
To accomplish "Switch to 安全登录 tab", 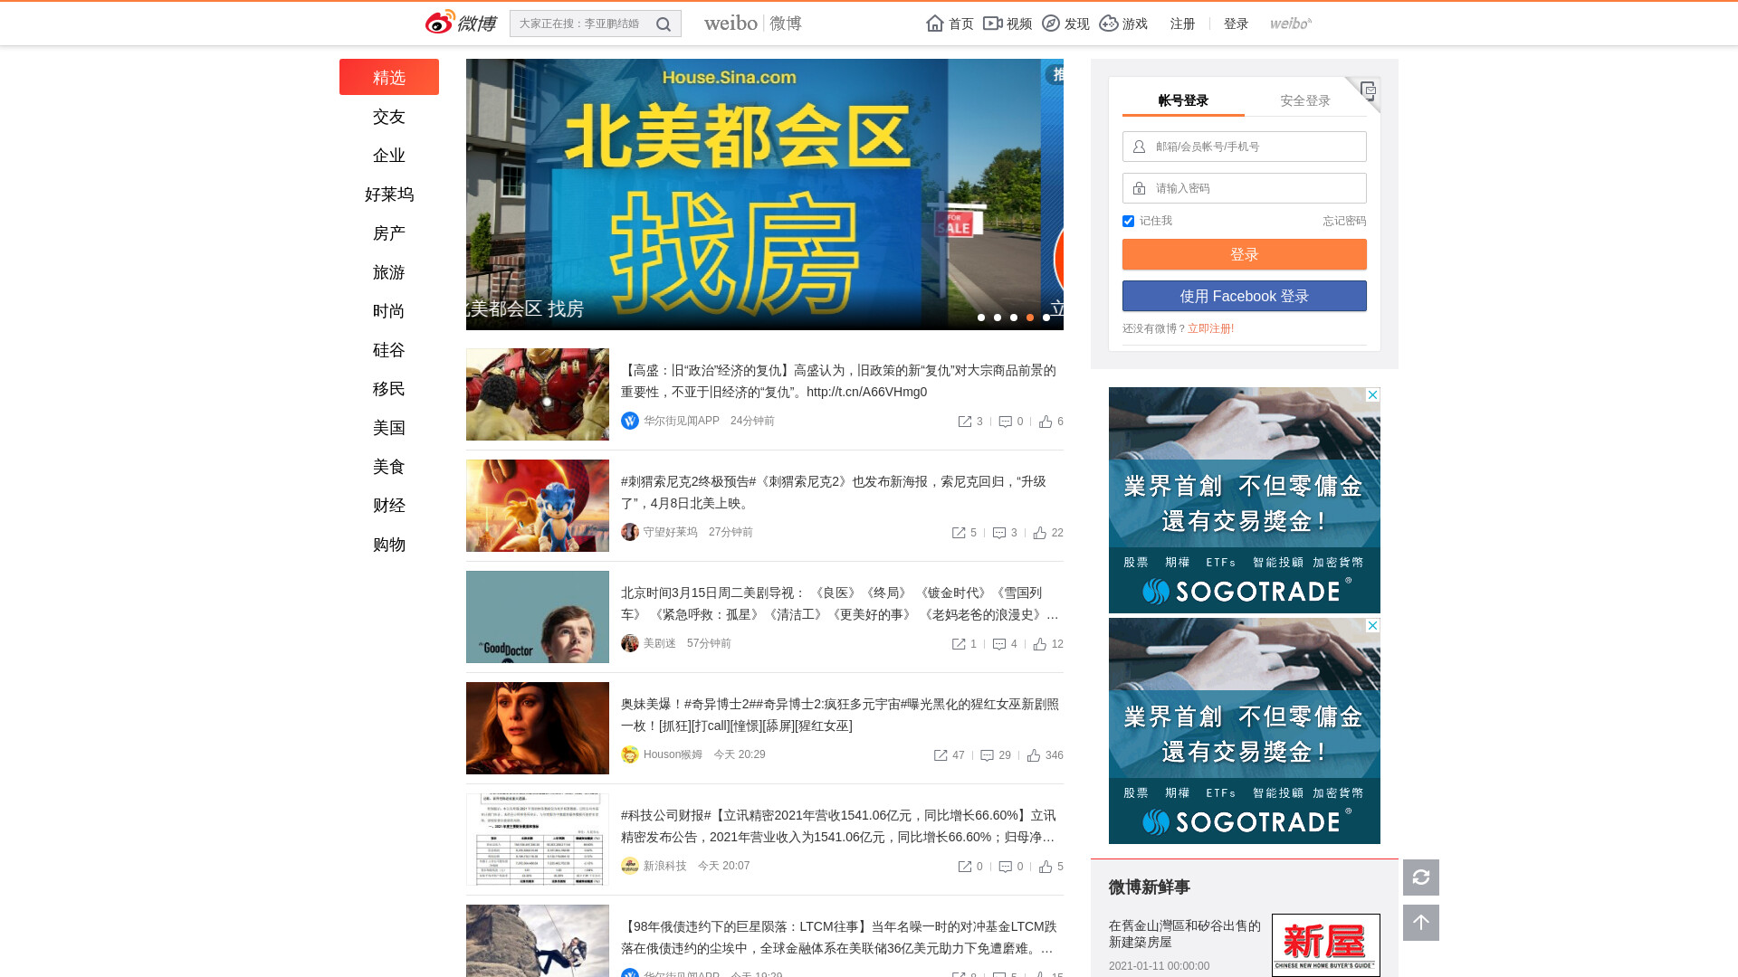I will click(x=1305, y=100).
